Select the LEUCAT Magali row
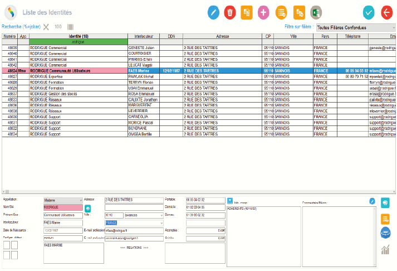The width and height of the screenshot is (397, 271). pyautogui.click(x=199, y=65)
